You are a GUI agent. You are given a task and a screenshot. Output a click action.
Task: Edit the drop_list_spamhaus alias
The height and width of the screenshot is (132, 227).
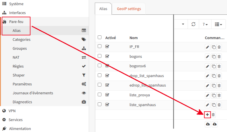pyautogui.click(x=207, y=76)
